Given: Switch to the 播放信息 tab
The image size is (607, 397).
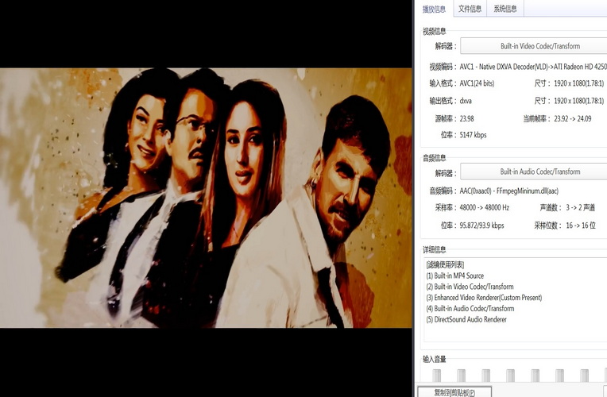Looking at the screenshot, I should click(434, 9).
